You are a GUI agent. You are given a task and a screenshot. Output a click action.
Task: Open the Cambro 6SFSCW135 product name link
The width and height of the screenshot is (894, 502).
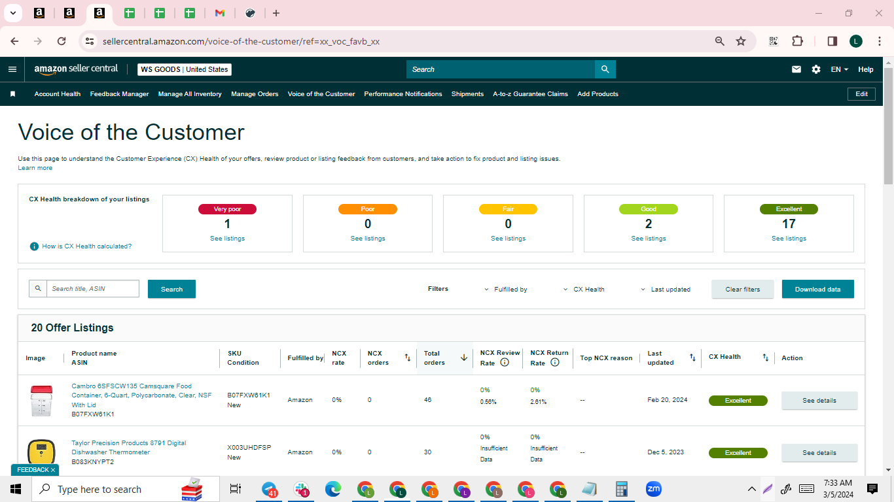(141, 395)
